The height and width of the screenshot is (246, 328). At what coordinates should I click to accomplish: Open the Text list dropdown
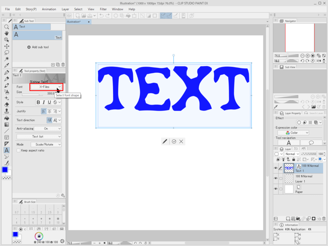(39, 137)
